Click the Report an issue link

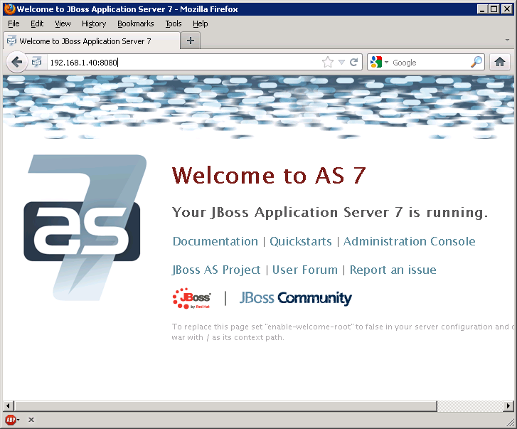pos(393,270)
